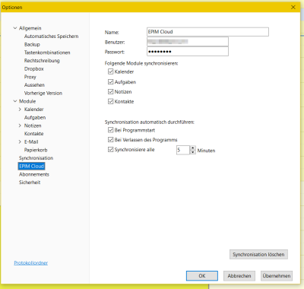Select the EPIM Cloud tree entry
The height and width of the screenshot is (289, 304).
point(32,166)
